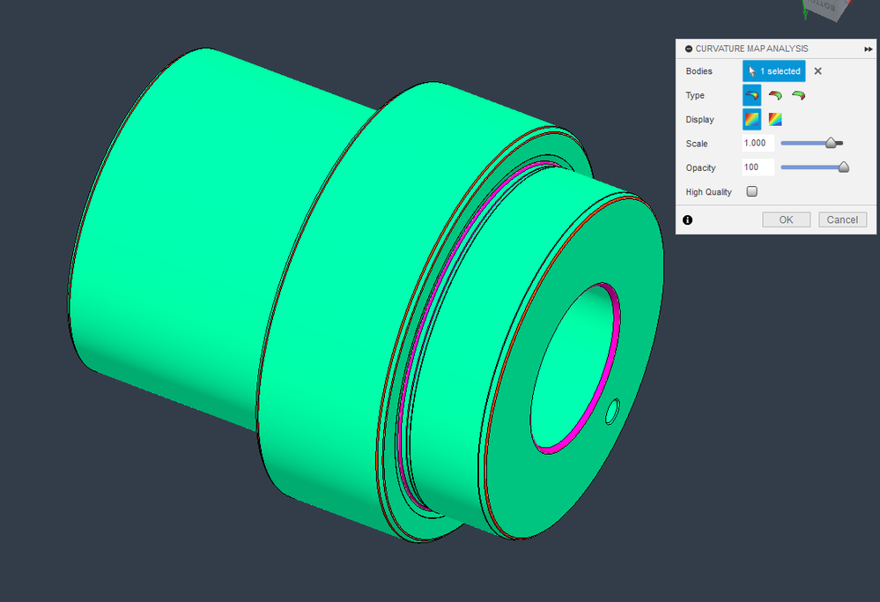Click the Bodies '1 selected' selector
Screen dimensions: 880x602
774,71
